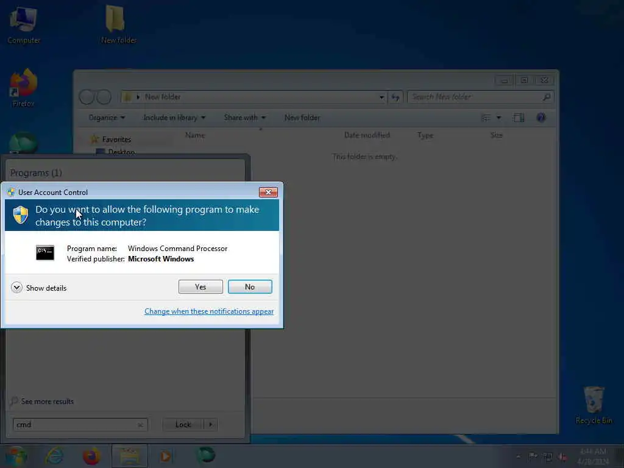Click the Change your view icon
Screen dimensions: 624x468
[x=486, y=118]
